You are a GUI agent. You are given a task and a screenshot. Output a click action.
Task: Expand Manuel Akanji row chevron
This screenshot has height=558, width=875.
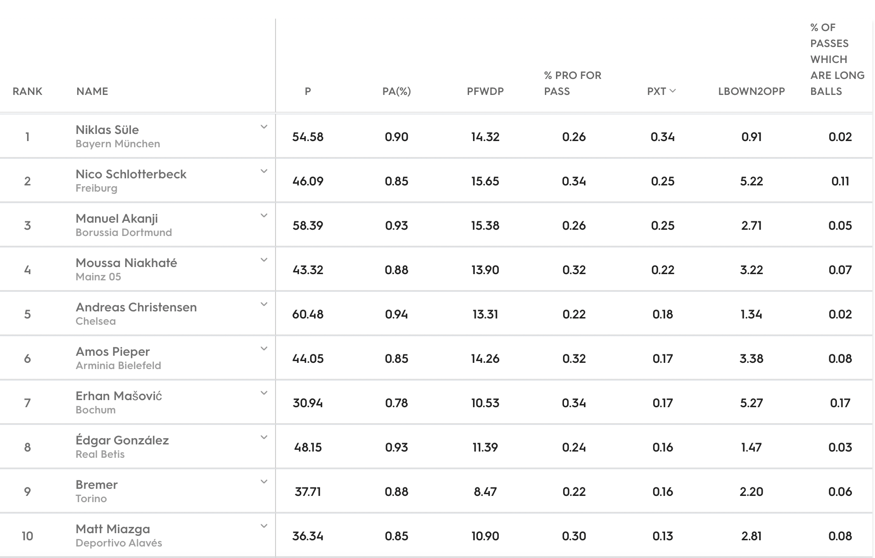click(x=264, y=216)
